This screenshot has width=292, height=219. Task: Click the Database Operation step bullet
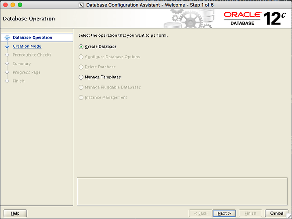coord(7,38)
